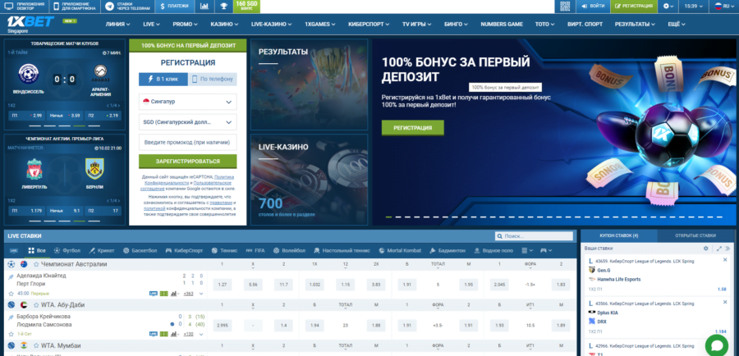Open the QR code icon in top bar
Screen dimensions: 739x356
565,6
